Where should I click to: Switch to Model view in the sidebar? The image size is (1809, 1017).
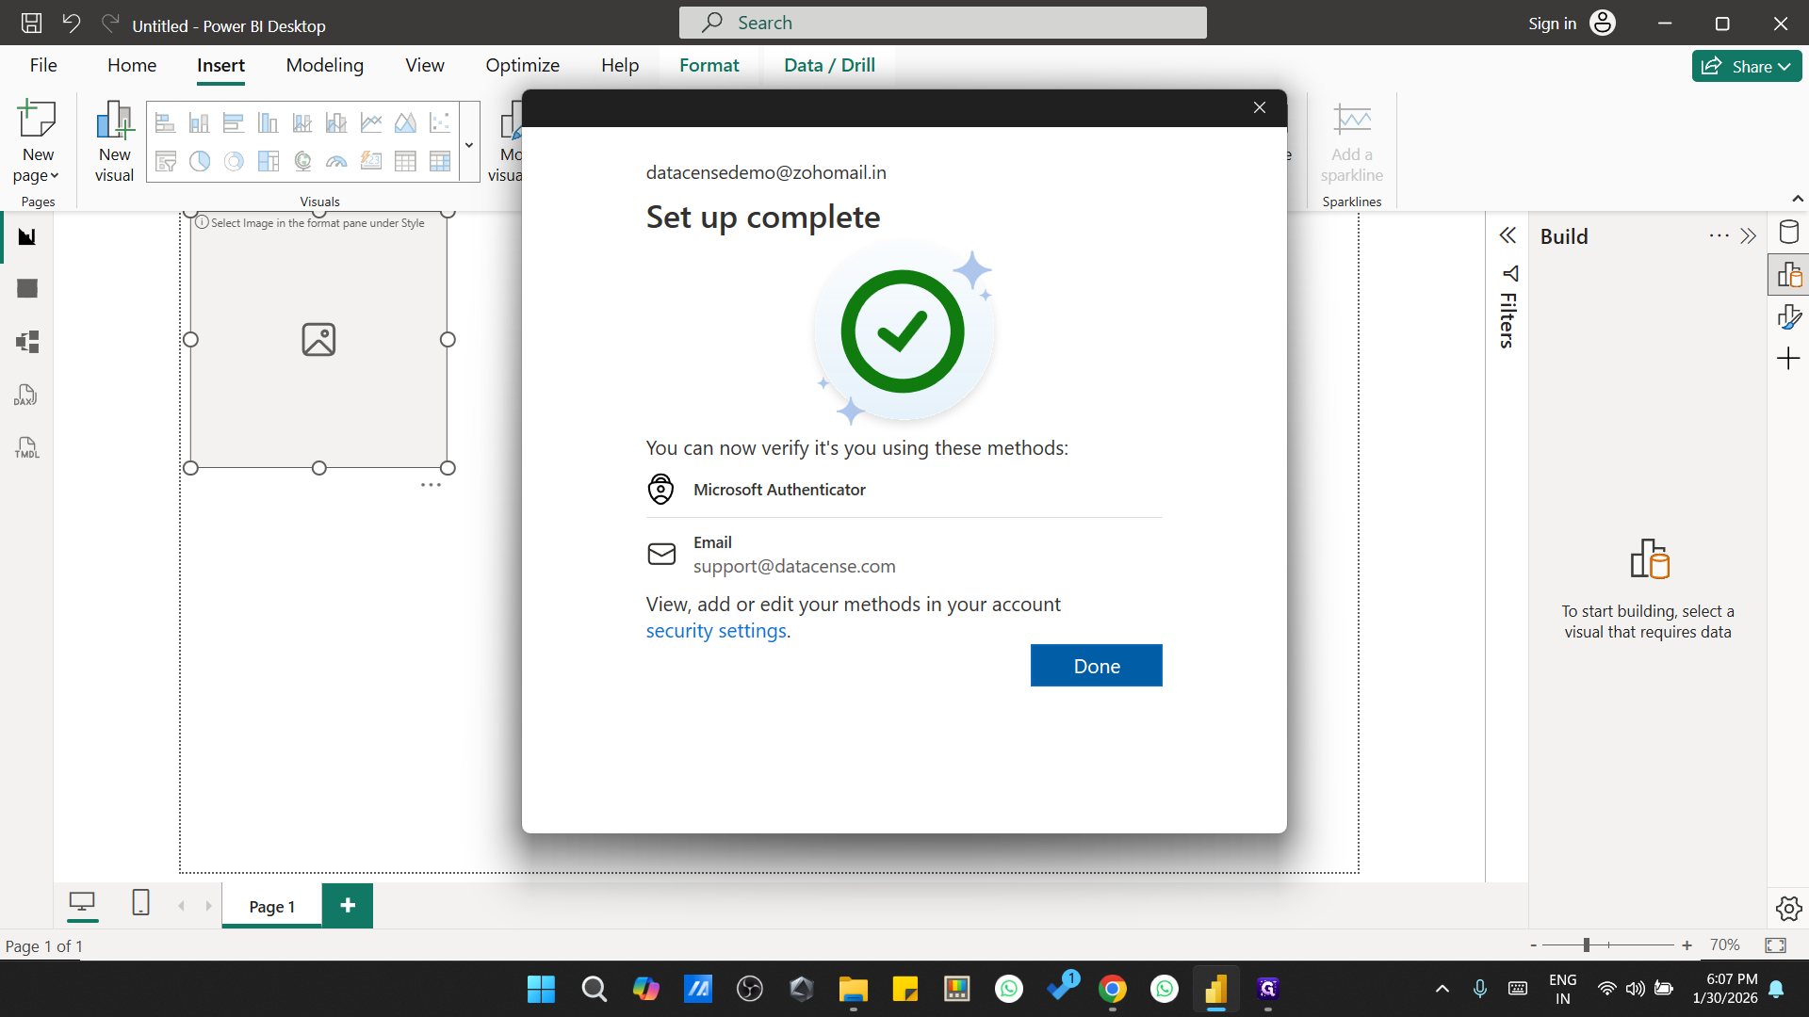(25, 342)
